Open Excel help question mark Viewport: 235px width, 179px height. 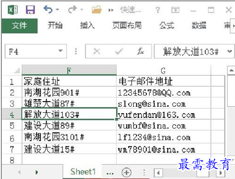[158, 10]
